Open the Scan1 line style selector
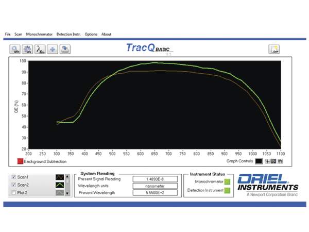This screenshot has height=232, width=309. (x=60, y=177)
